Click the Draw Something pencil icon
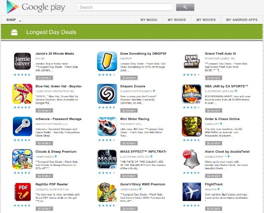Viewport: 264px width, 213px height. point(107,61)
